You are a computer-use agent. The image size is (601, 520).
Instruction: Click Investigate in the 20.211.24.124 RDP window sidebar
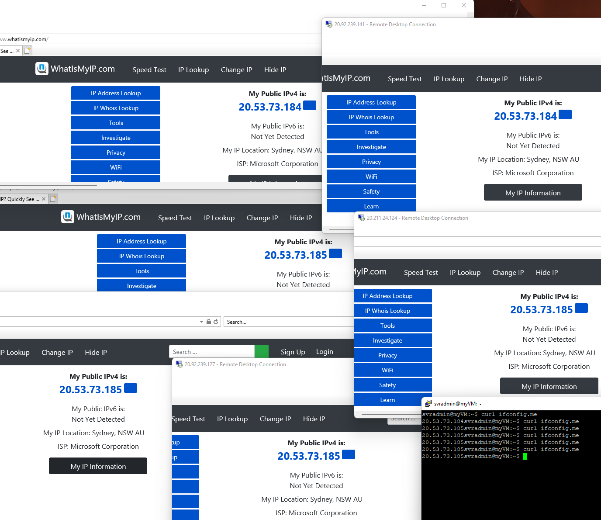[393, 340]
